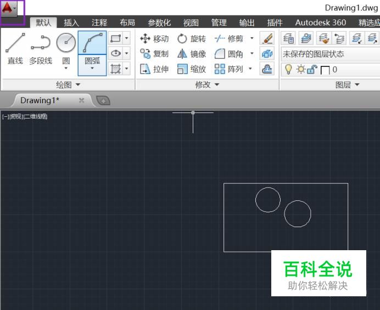Switch to the Layout (布局) ribbon tab
This screenshot has height=310, width=380.
coord(127,22)
